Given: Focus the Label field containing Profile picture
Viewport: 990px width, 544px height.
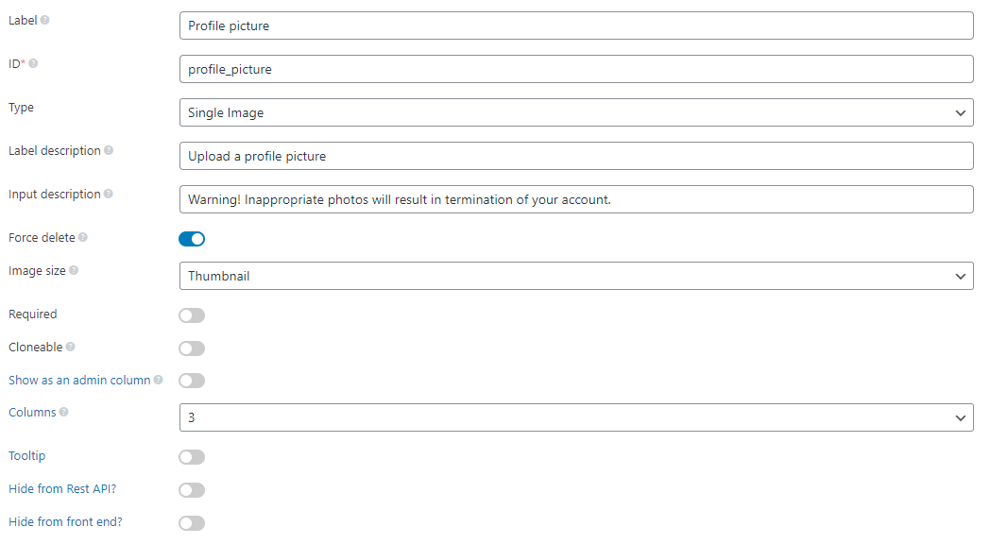Looking at the screenshot, I should tap(576, 25).
